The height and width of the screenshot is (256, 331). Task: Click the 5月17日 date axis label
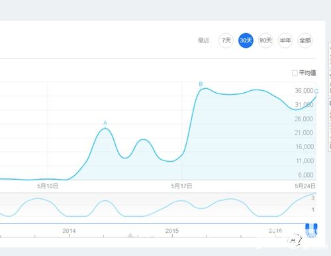coord(181,186)
